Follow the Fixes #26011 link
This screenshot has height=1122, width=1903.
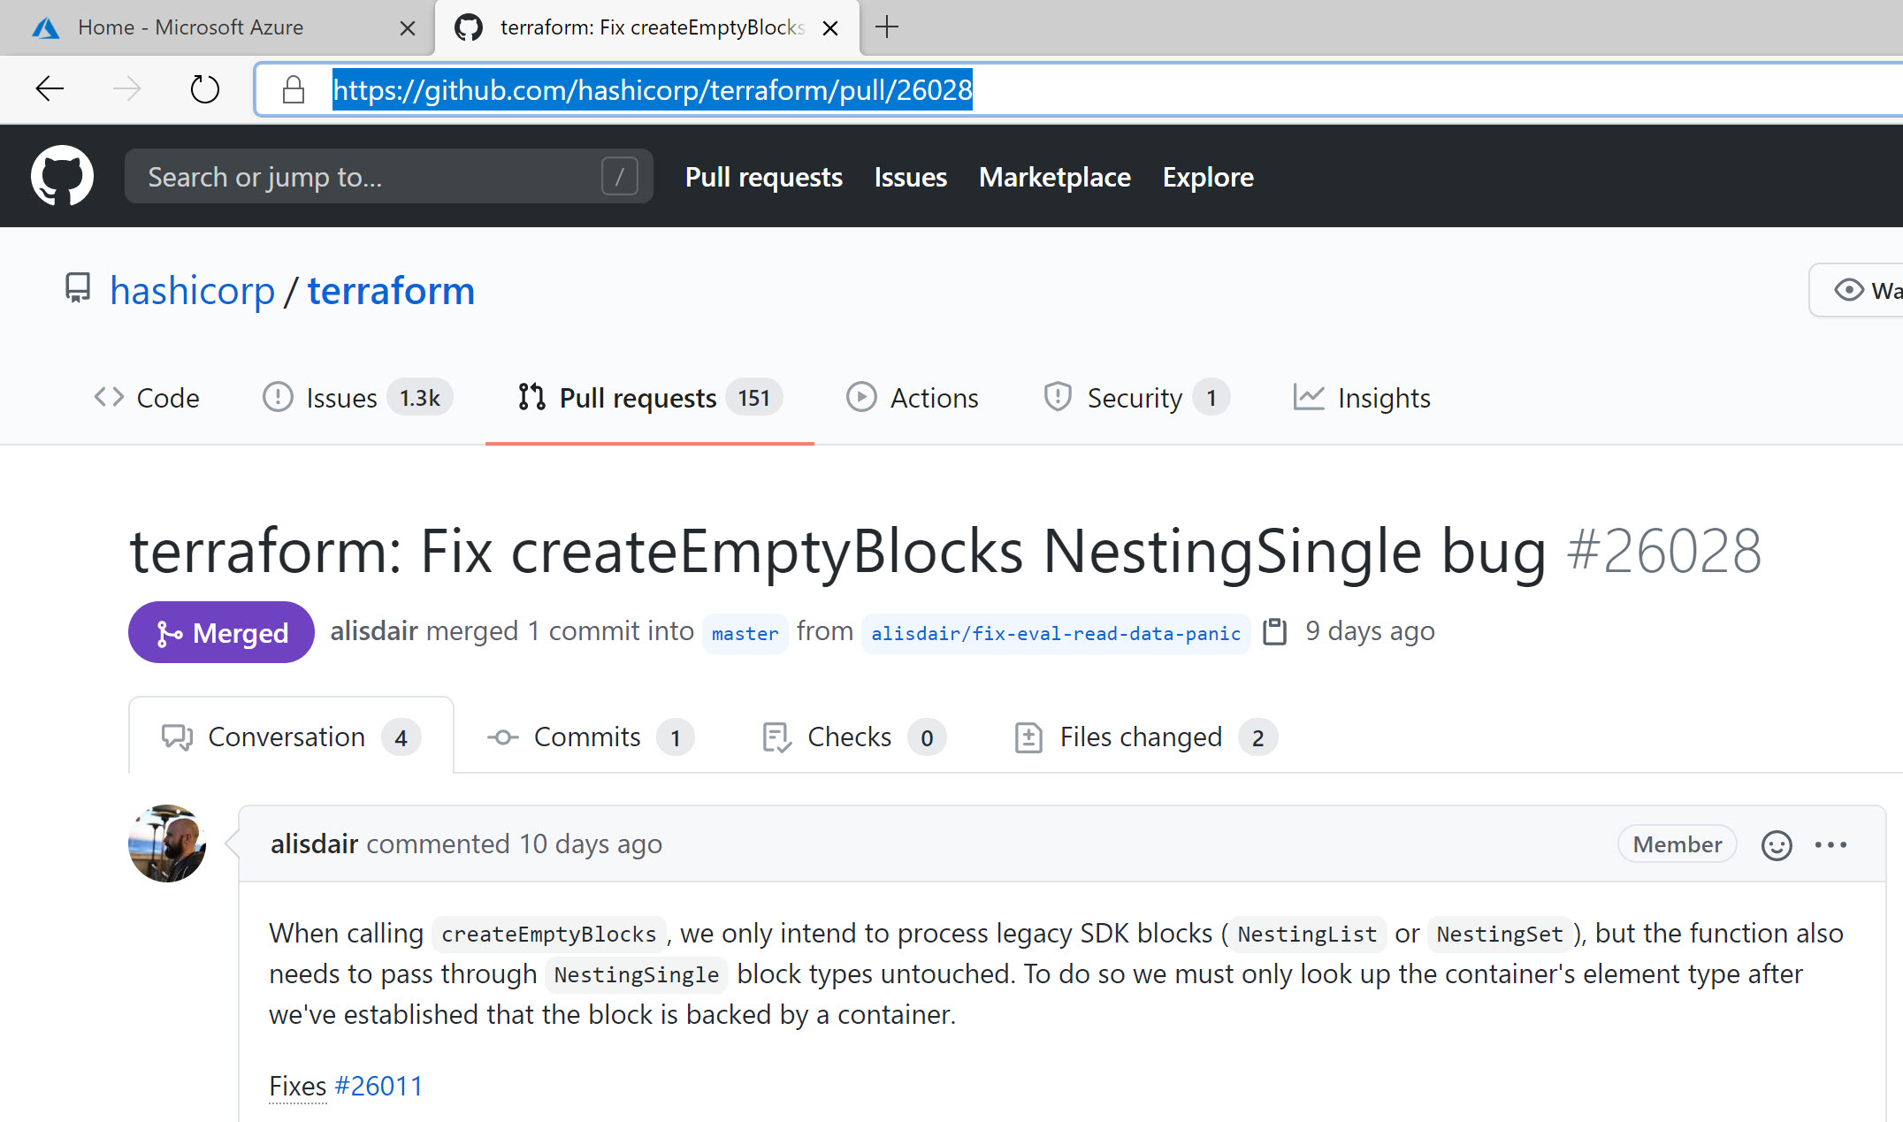coord(378,1085)
